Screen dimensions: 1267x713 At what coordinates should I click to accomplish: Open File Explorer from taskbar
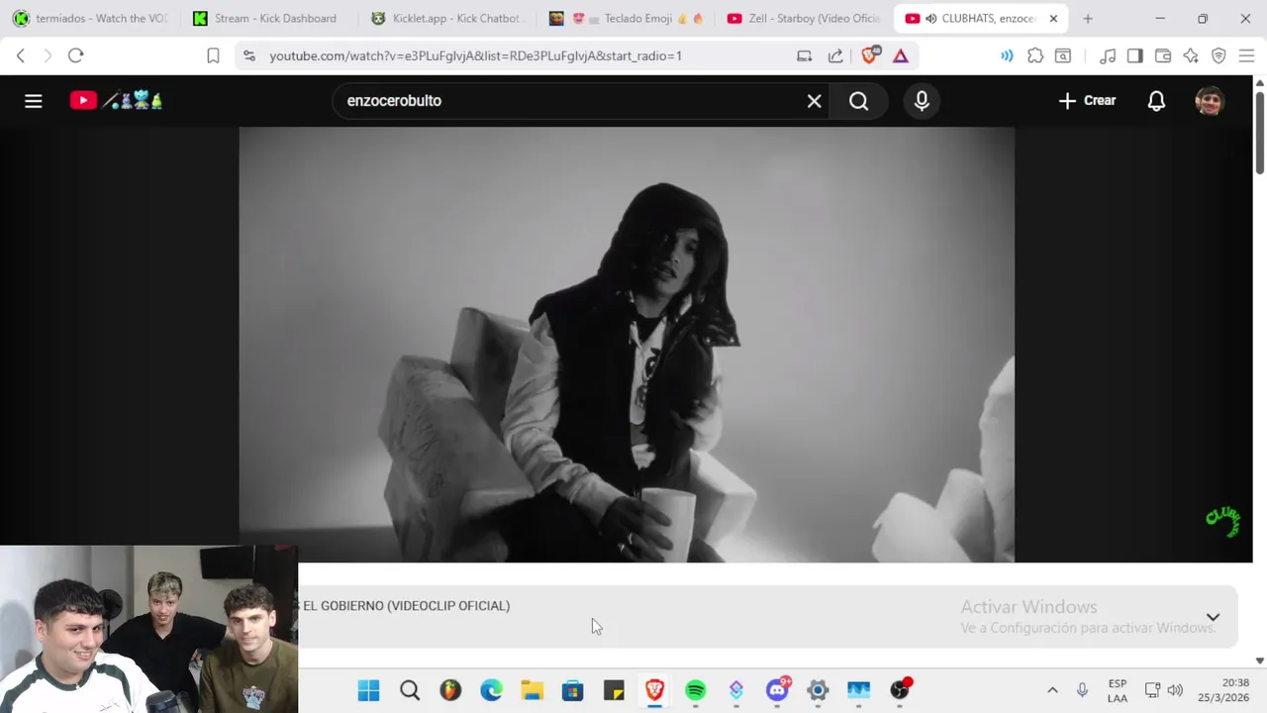coord(532,690)
